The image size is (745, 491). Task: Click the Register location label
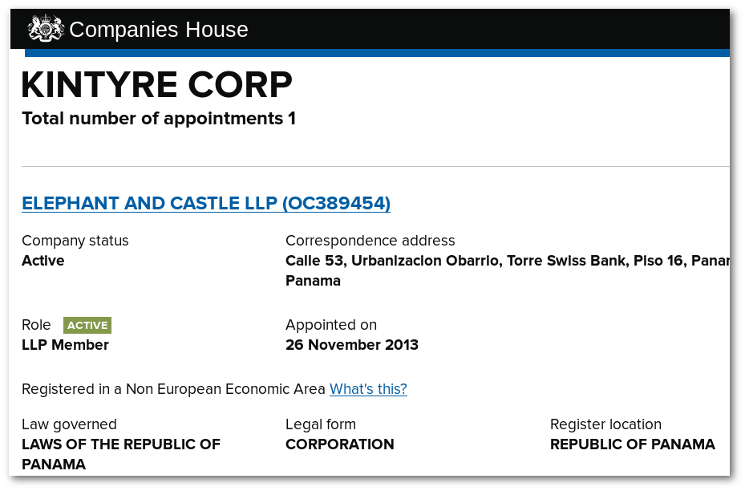[x=605, y=424]
